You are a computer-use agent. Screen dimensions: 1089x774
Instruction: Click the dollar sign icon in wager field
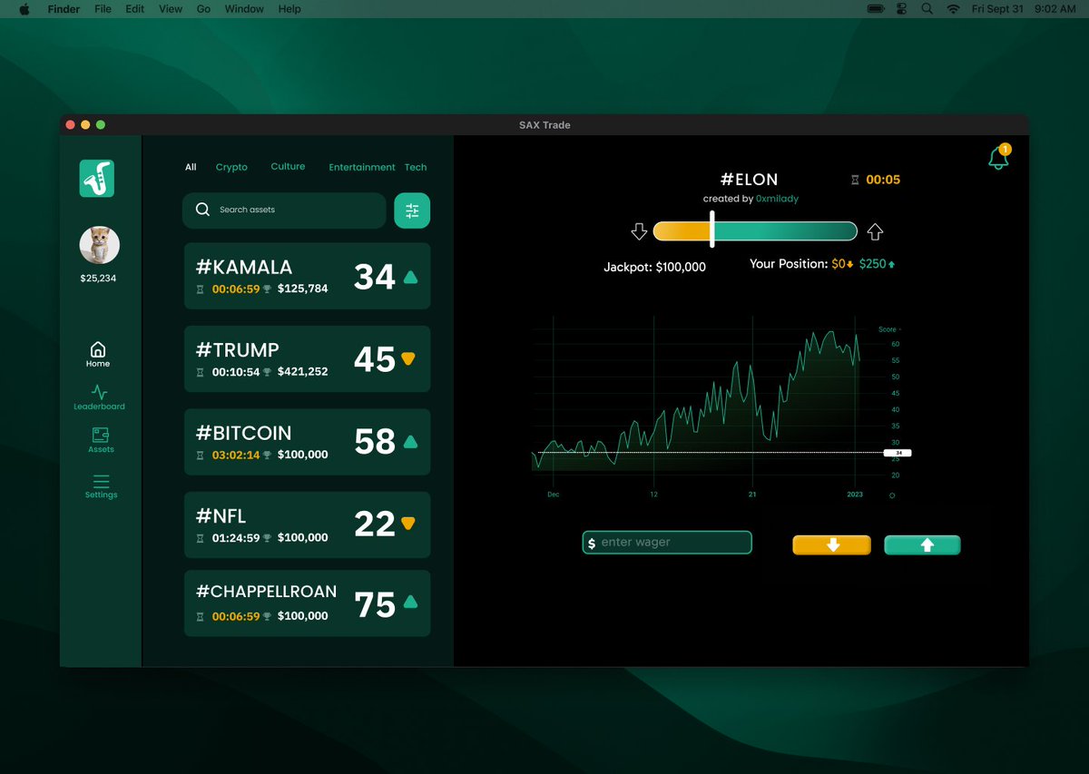coord(592,543)
